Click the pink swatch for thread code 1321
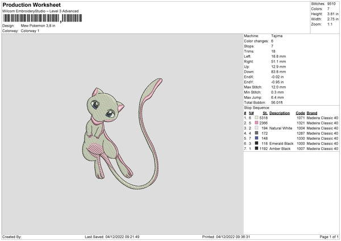This screenshot has height=241, width=341. [257, 123]
